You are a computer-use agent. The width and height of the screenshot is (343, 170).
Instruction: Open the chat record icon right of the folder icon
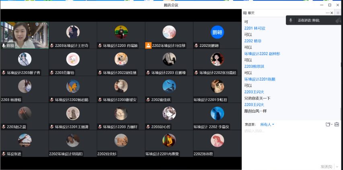click(x=337, y=124)
